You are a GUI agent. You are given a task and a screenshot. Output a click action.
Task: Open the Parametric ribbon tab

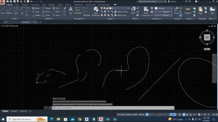pyautogui.click(x=35, y=5)
